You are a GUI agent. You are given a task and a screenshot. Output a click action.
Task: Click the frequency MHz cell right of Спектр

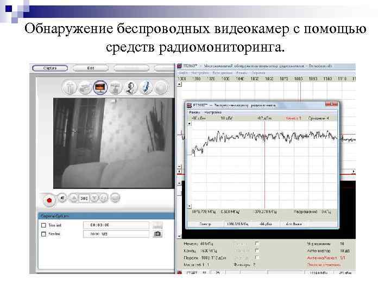pos(237,224)
